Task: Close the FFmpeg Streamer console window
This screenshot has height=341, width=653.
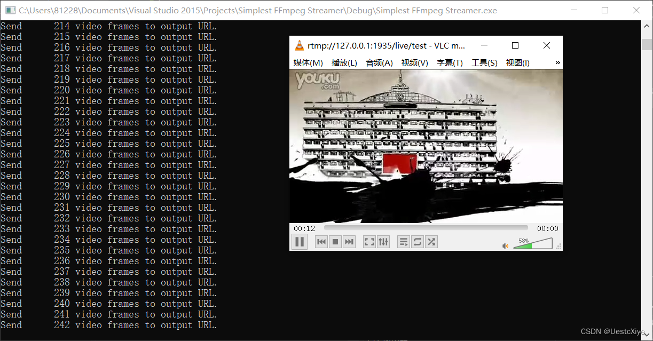Action: click(x=636, y=10)
